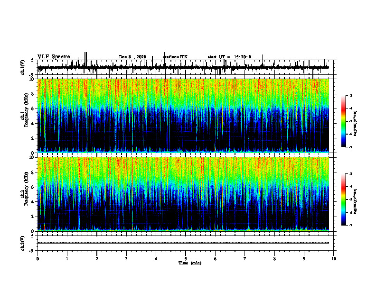Click time axis tick label "1"
This screenshot has height=290, width=376.
click(67, 259)
